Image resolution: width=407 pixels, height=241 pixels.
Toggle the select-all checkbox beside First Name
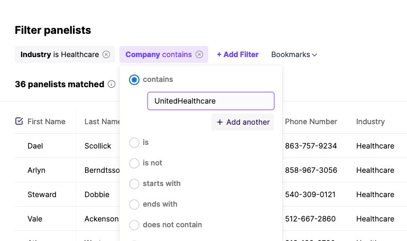point(19,121)
